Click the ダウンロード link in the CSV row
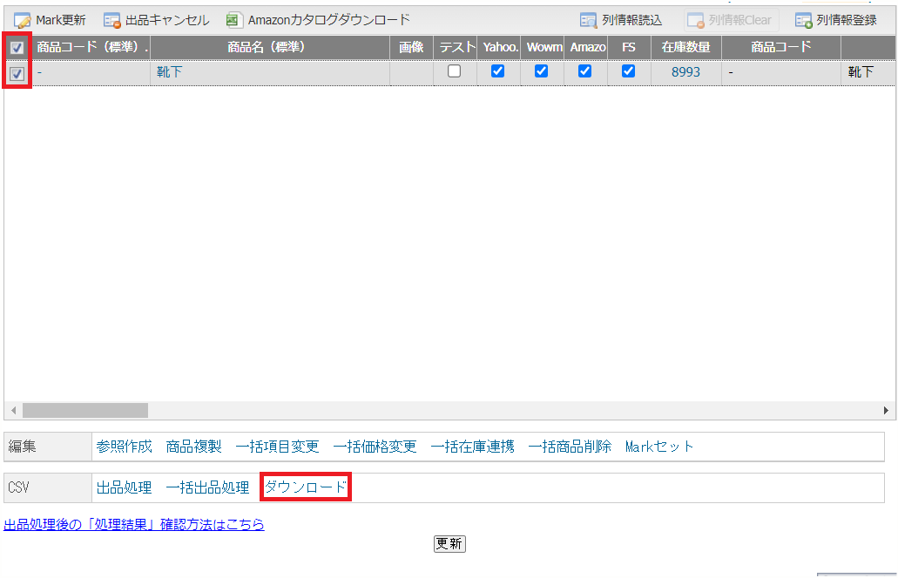This screenshot has width=898, height=578. [305, 487]
